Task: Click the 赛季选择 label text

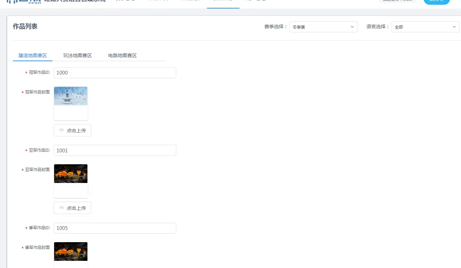Action: (x=276, y=27)
